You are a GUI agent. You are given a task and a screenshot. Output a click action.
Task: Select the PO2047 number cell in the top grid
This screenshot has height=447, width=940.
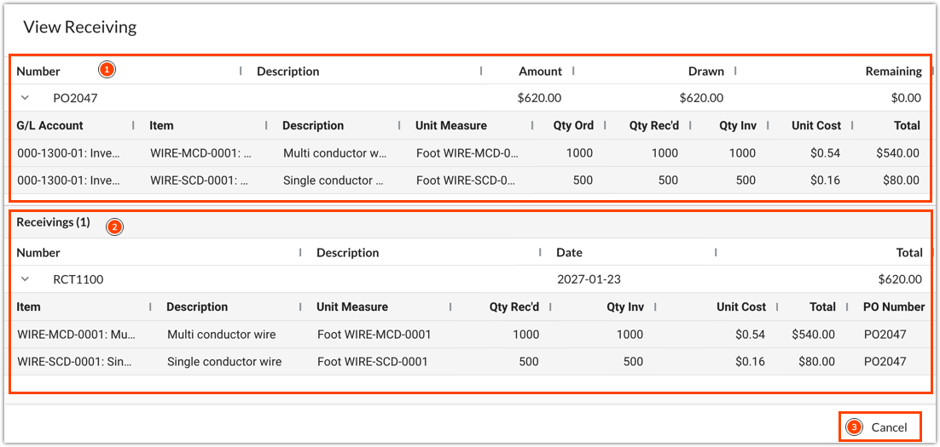[76, 98]
